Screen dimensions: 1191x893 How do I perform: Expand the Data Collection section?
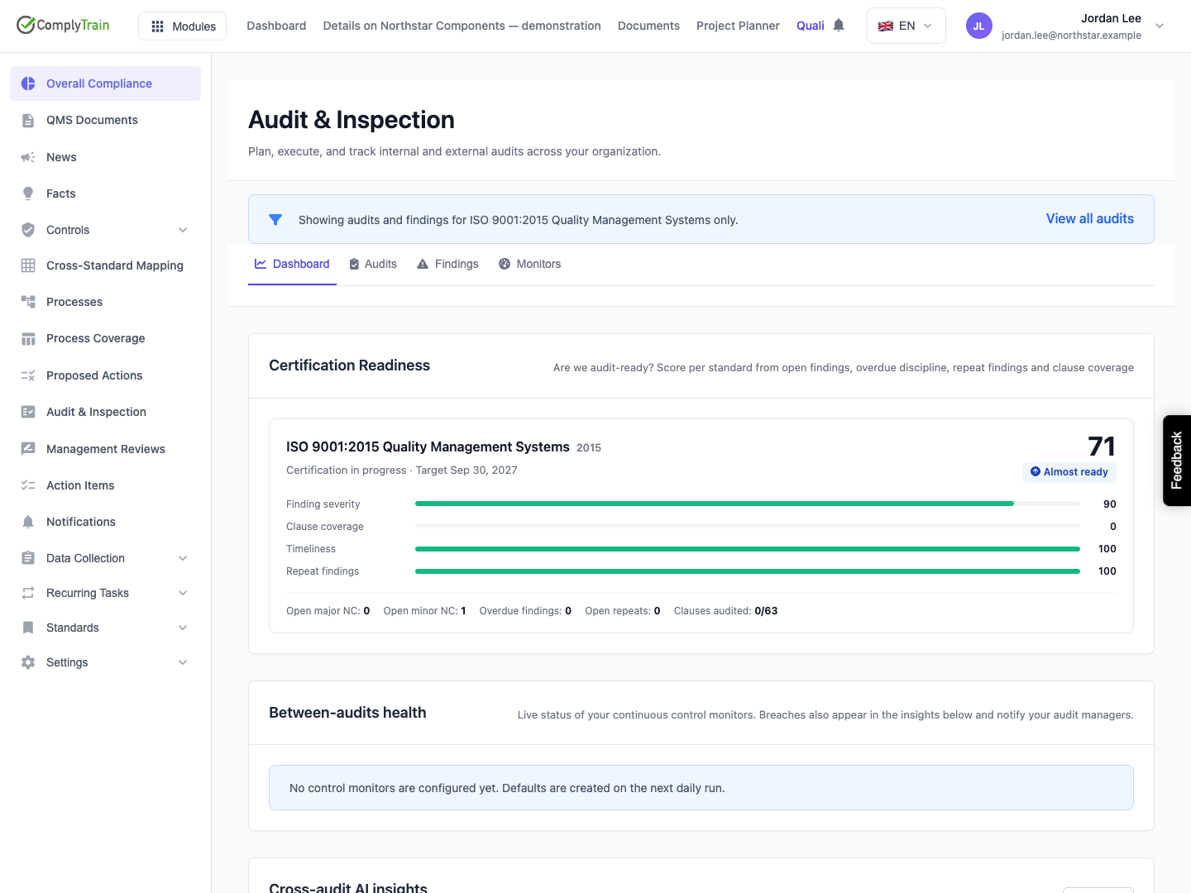pyautogui.click(x=183, y=558)
